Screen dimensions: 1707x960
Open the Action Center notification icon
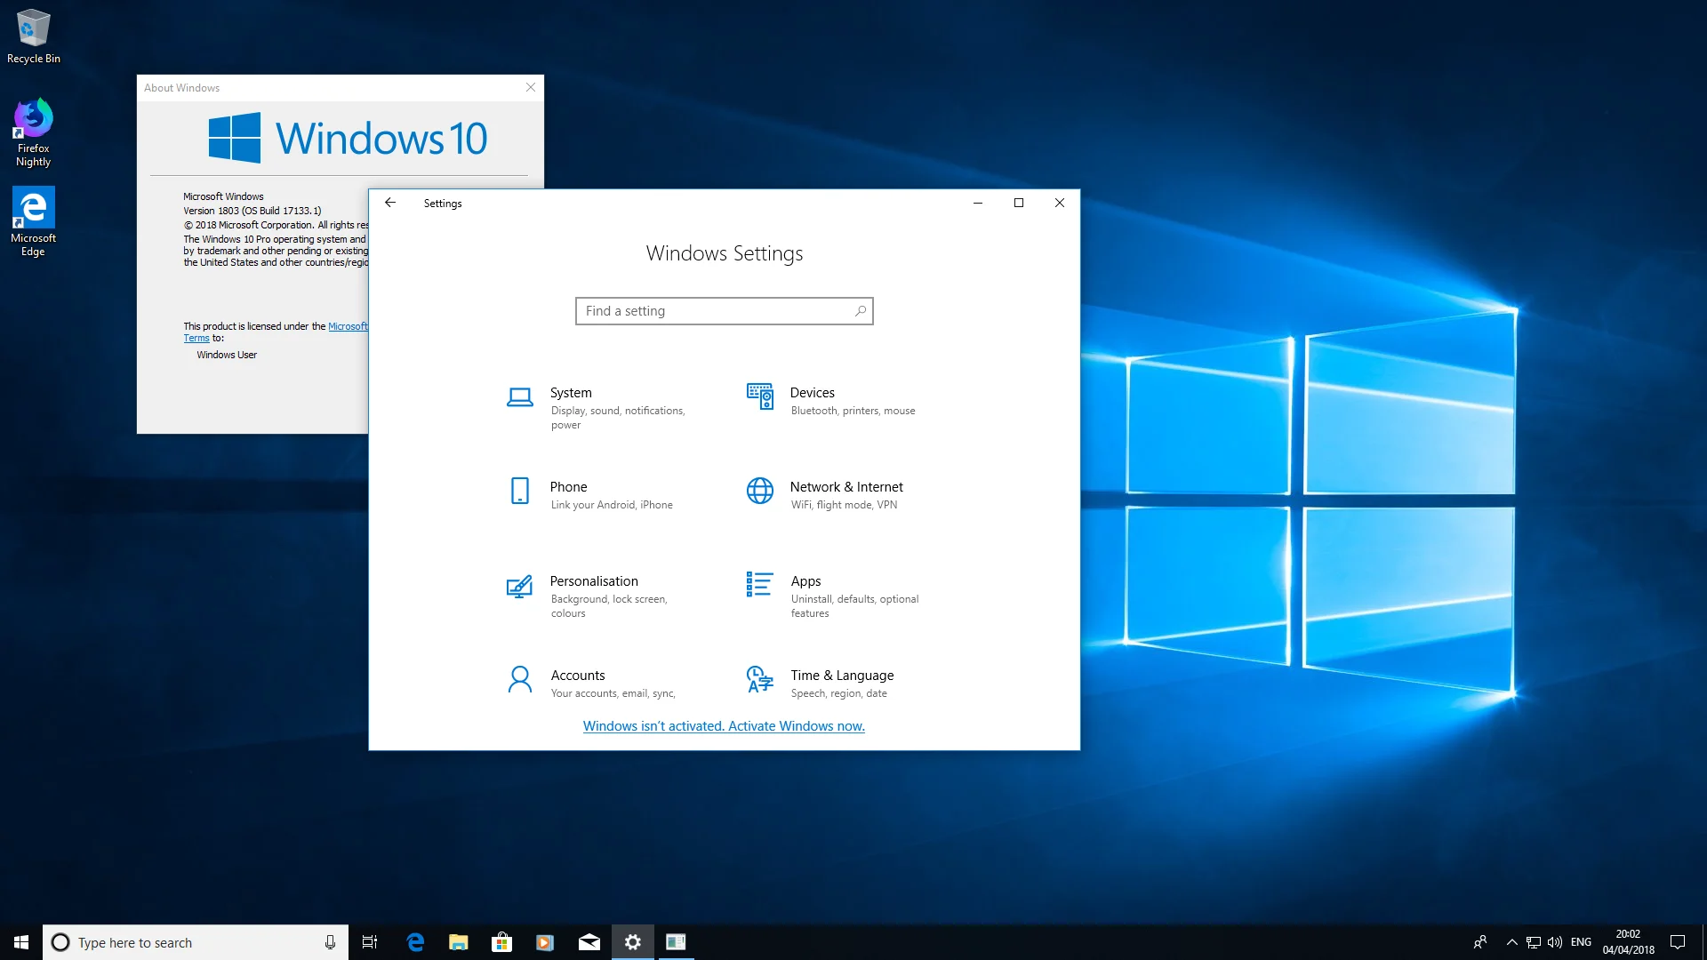click(x=1678, y=942)
